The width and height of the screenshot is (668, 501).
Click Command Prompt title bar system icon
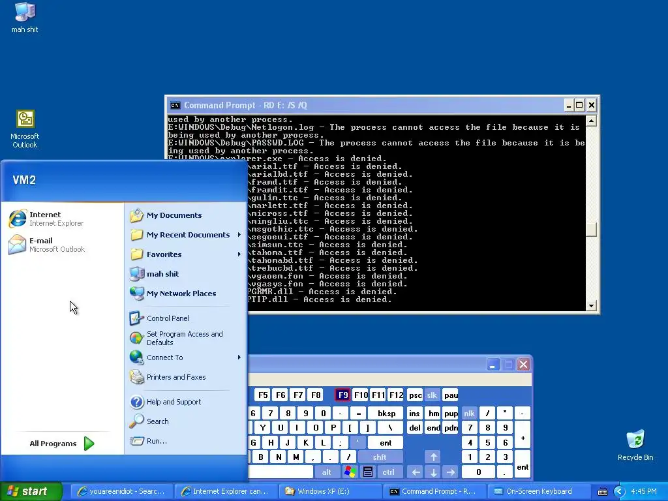[x=175, y=105]
